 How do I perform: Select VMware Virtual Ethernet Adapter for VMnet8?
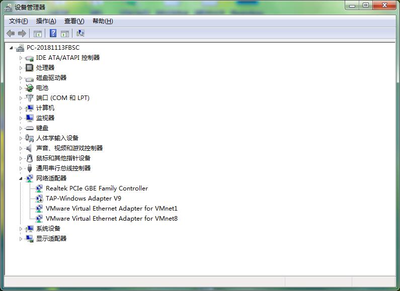pos(112,219)
